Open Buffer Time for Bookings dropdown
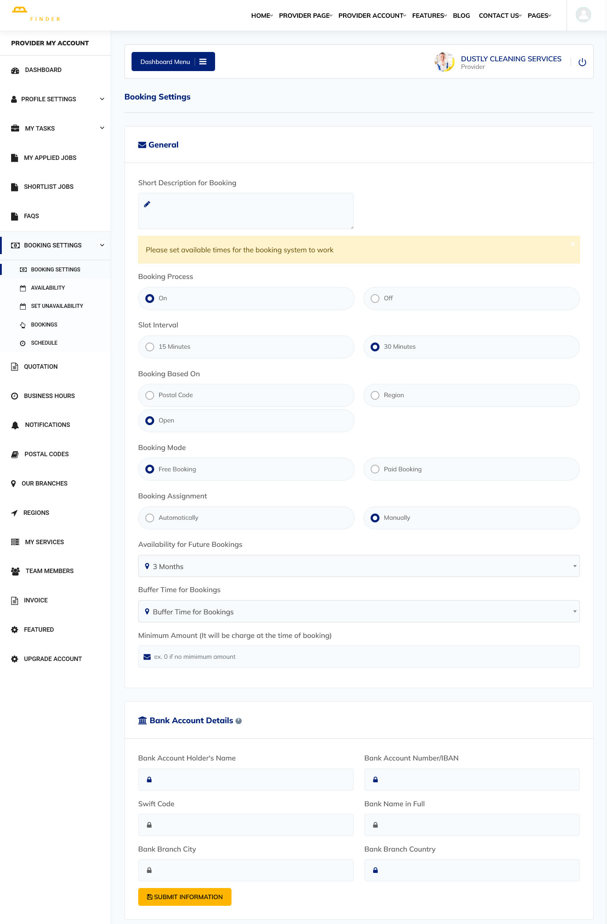607x924 pixels. tap(359, 611)
